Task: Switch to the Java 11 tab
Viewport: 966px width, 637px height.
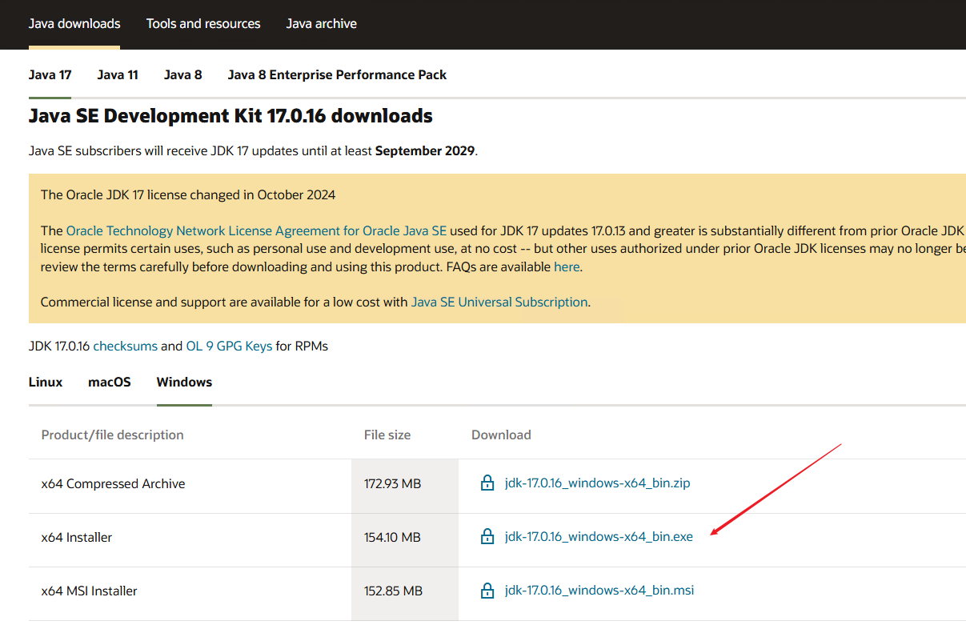Action: point(118,74)
